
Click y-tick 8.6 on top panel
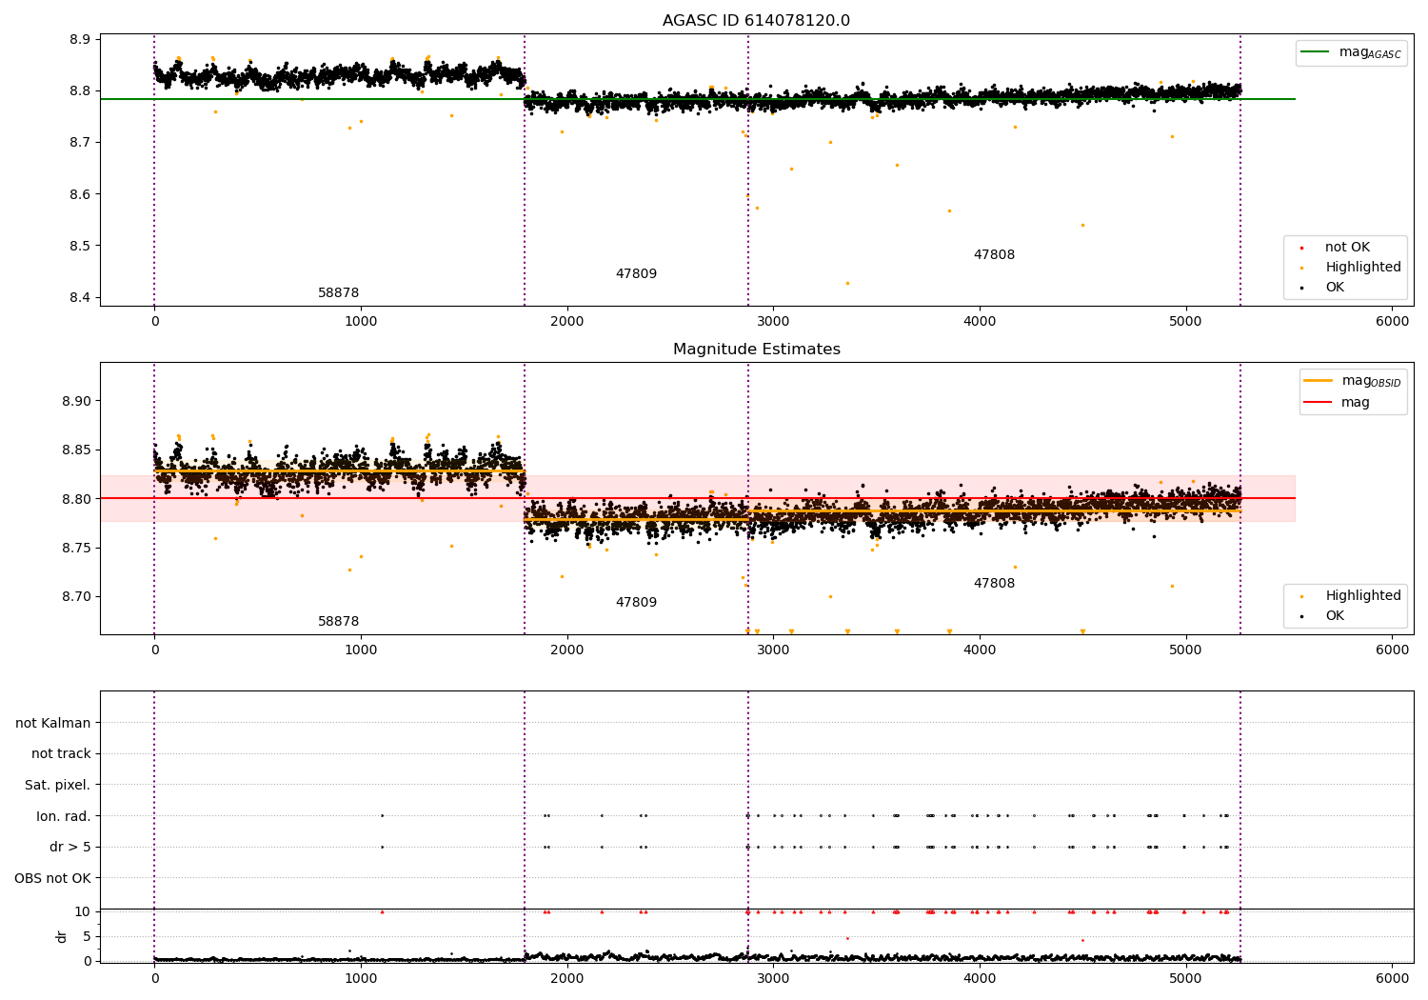pos(80,194)
